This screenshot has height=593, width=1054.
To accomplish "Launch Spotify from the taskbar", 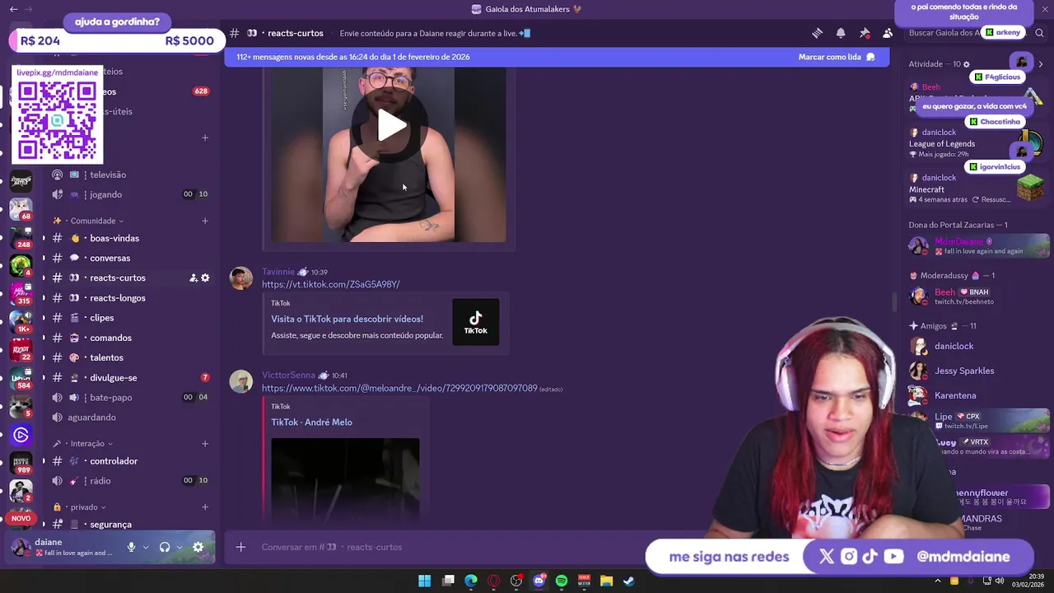I will point(562,581).
